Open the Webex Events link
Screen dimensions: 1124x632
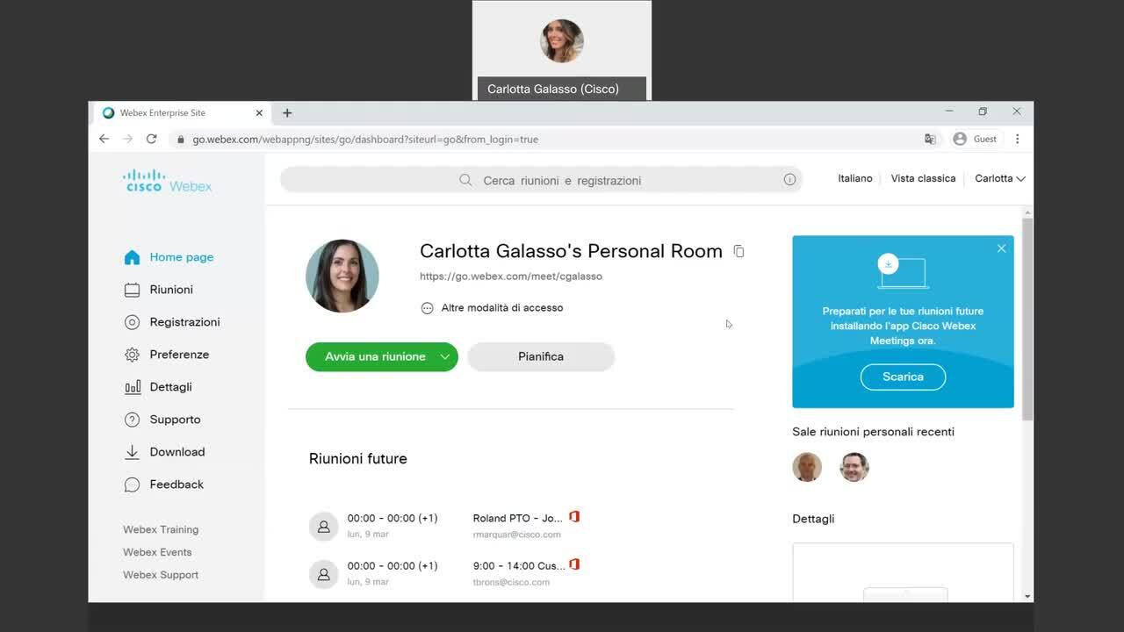157,552
